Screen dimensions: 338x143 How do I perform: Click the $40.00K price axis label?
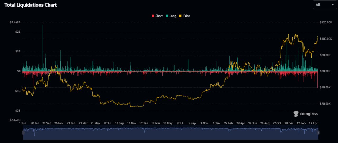(325, 87)
